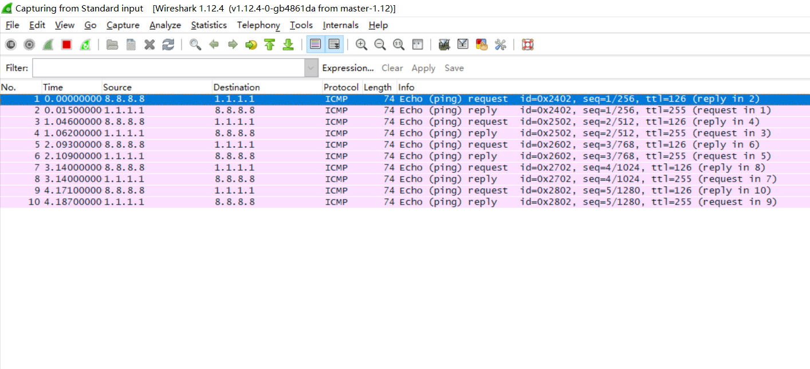Sort by the Protocol column header
Viewport: 810px width, 369px height.
(x=342, y=87)
